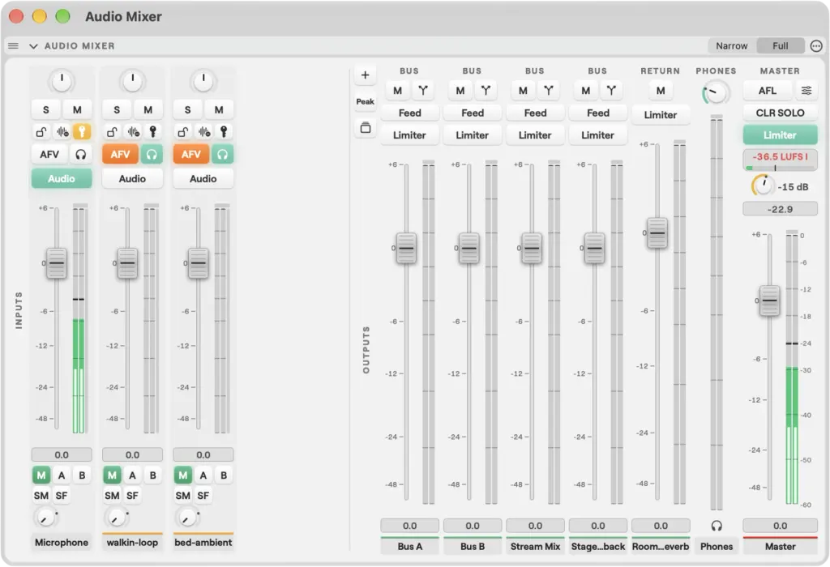Click the Room…everb return fader handle
Screen dimensions: 830x567
[x=657, y=232]
